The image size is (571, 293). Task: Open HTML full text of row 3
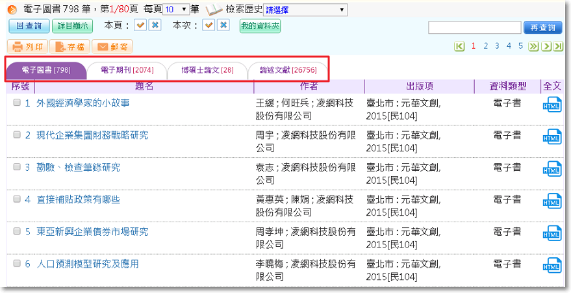click(x=551, y=170)
